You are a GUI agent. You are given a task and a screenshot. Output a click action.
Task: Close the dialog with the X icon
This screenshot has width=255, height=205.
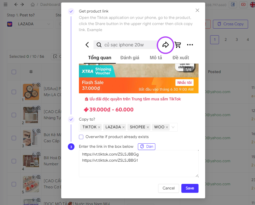[197, 10]
